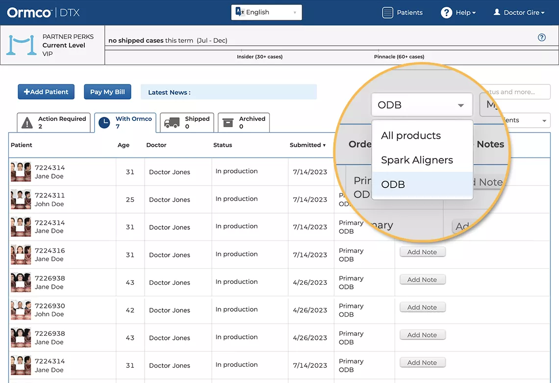
Task: Switch to the Archived tab
Action: tap(244, 122)
